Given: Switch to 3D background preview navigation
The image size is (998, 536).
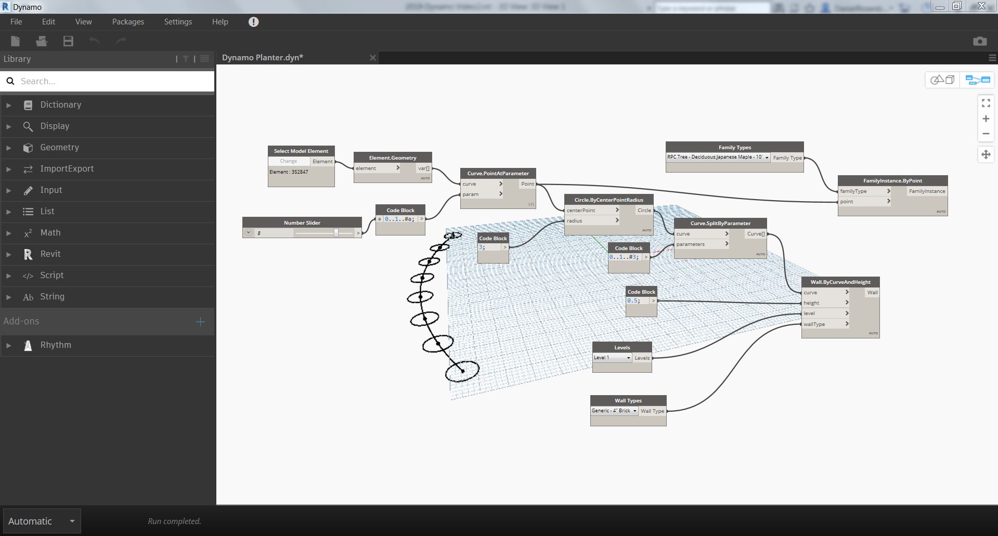Looking at the screenshot, I should (x=942, y=80).
